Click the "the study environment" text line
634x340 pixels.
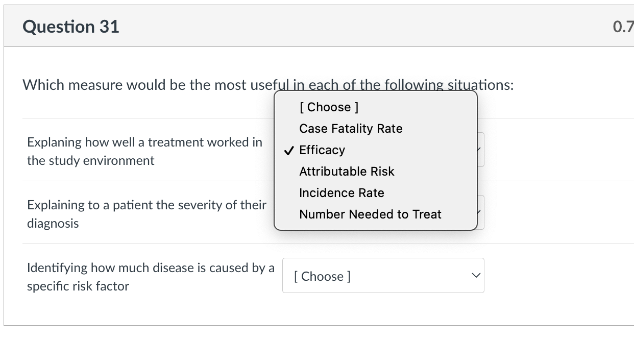[x=90, y=161]
